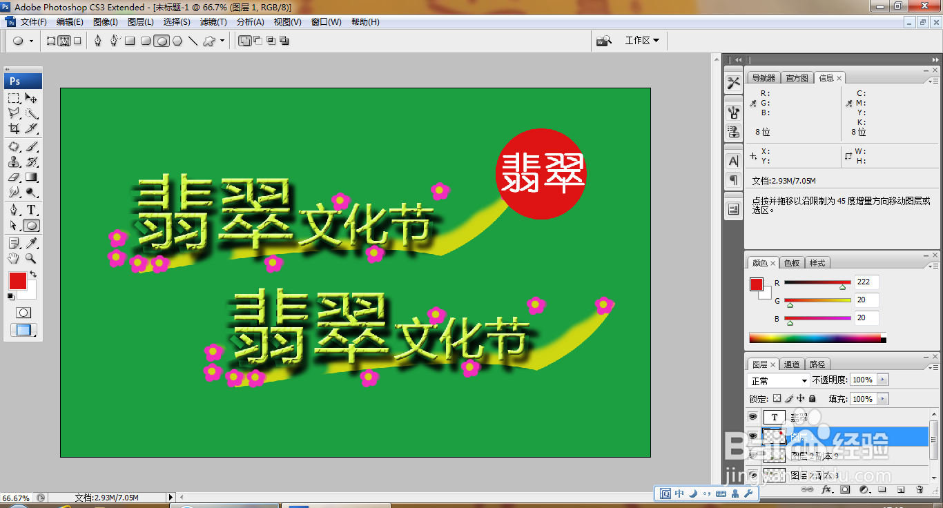Toggle lock position in Layers panel

[801, 399]
